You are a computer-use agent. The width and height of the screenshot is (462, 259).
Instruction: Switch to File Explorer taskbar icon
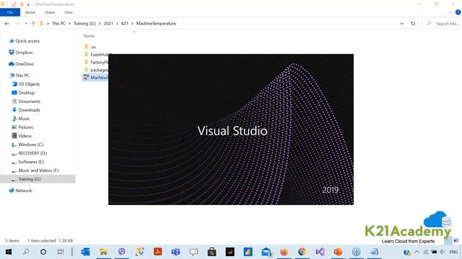[x=103, y=252]
